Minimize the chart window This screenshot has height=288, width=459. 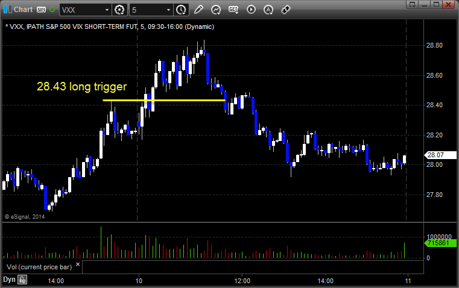coord(425,5)
